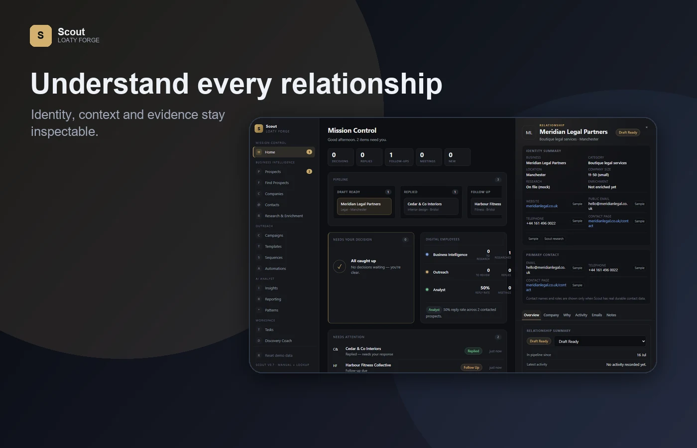
Task: Open the Meridian Legal Partners pipeline card
Action: coord(364,206)
